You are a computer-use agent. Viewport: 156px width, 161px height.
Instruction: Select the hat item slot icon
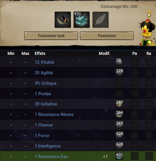(x=63, y=20)
